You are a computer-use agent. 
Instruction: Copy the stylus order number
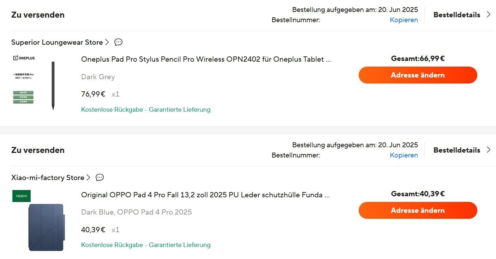[x=404, y=20]
